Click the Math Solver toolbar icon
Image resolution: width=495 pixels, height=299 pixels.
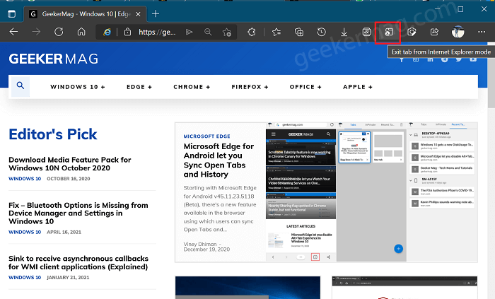click(366, 32)
